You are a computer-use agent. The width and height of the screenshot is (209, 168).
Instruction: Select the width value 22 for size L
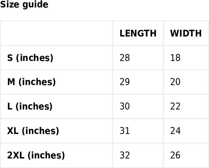(x=175, y=106)
